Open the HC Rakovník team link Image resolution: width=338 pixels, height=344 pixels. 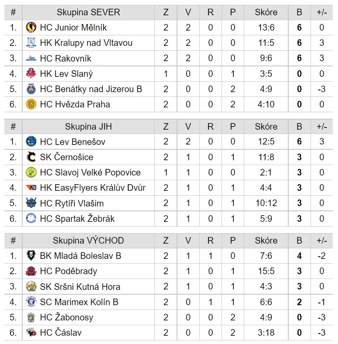[65, 58]
